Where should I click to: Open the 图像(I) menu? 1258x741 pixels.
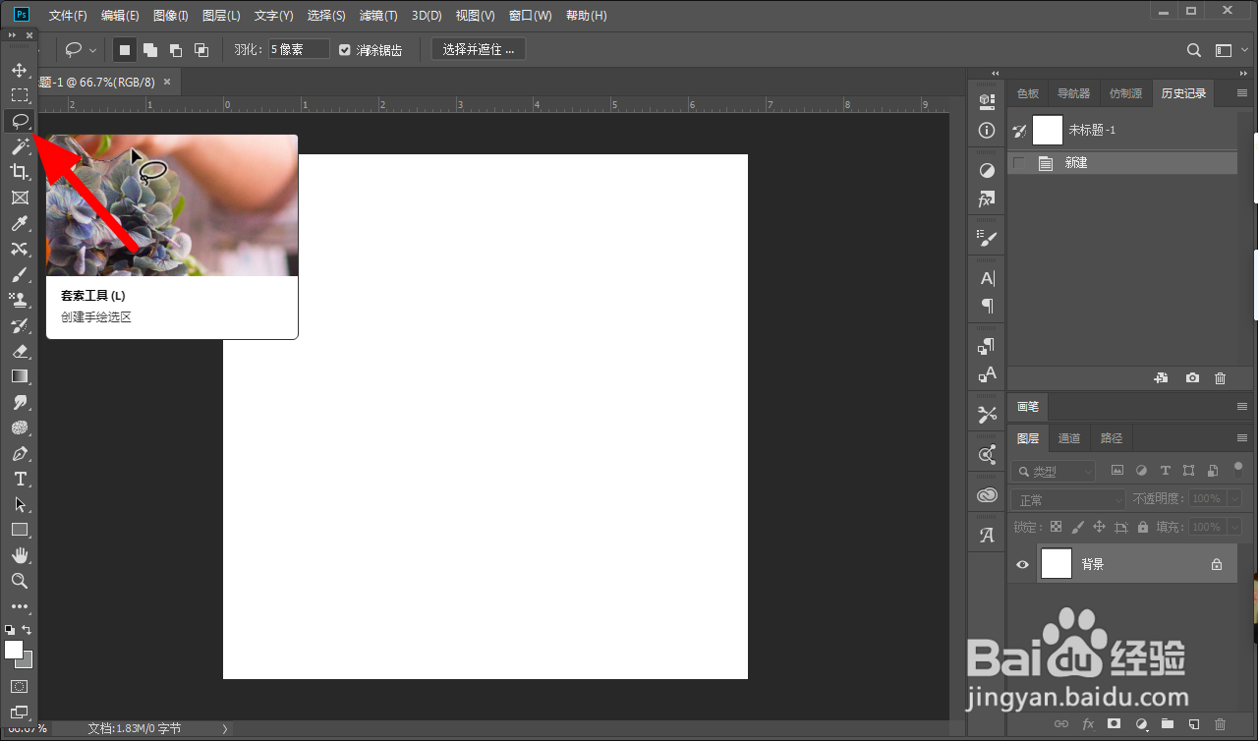(x=171, y=16)
